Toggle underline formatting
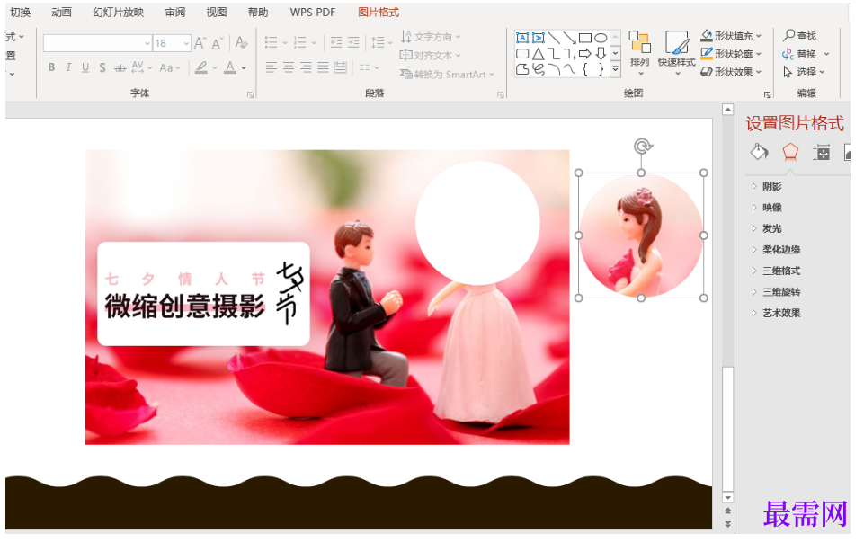This screenshot has height=542, width=864. (85, 67)
